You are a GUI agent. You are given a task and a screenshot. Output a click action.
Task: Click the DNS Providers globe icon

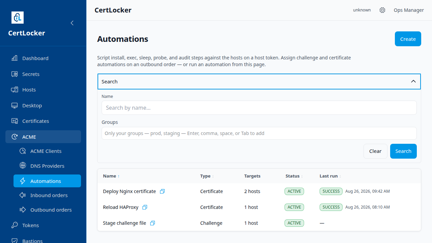(23, 166)
